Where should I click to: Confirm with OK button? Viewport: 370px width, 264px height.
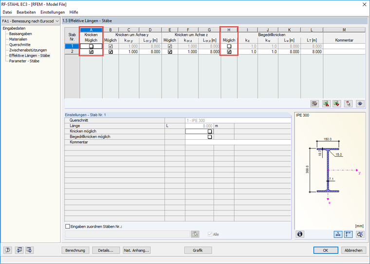click(326, 250)
